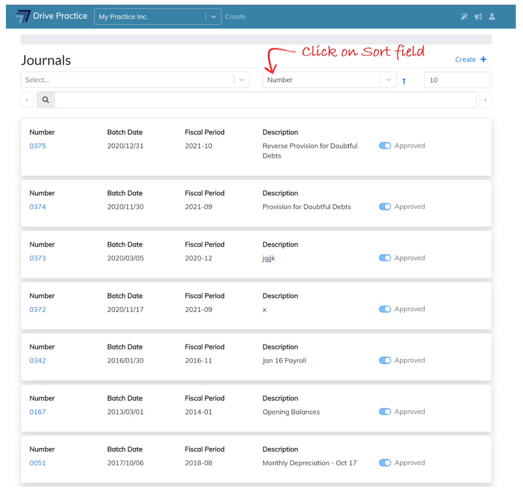The width and height of the screenshot is (523, 493).
Task: Toggle Approved switch for journal 0373
Action: point(385,258)
